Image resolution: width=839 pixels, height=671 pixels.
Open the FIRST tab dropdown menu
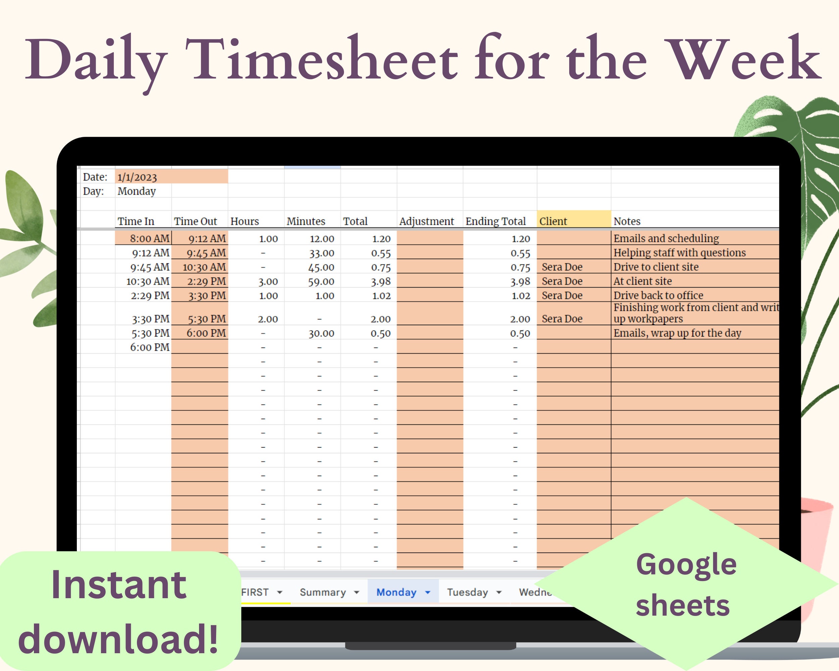(x=281, y=592)
